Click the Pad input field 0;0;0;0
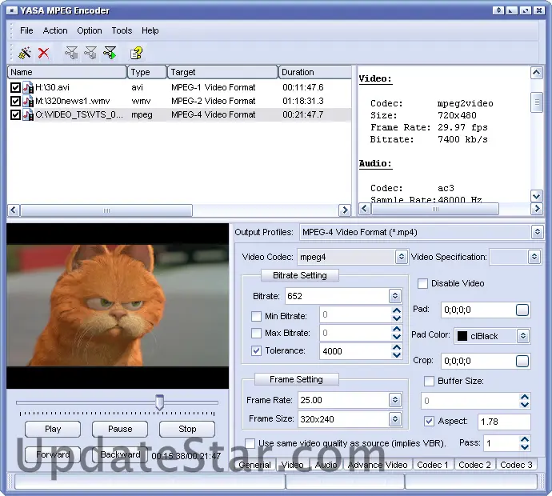Image resolution: width=552 pixels, height=496 pixels. coord(478,310)
